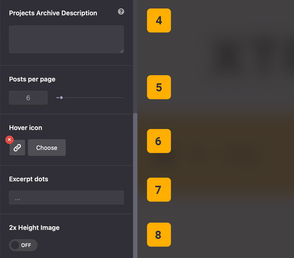Viewport: 294px width, 258px height.
Task: Focus the Projects Archive Description textarea
Action: tap(66, 39)
